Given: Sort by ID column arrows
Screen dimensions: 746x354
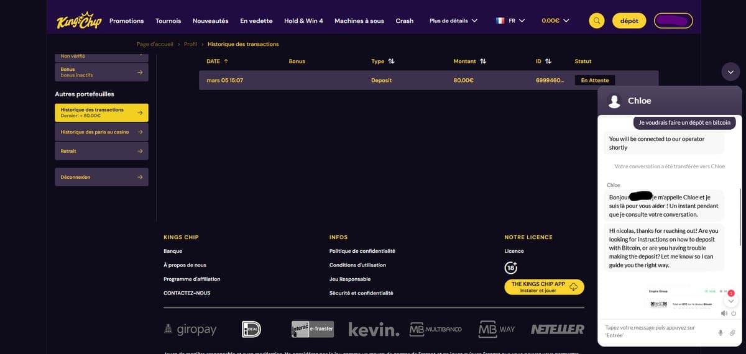Looking at the screenshot, I should coord(548,61).
